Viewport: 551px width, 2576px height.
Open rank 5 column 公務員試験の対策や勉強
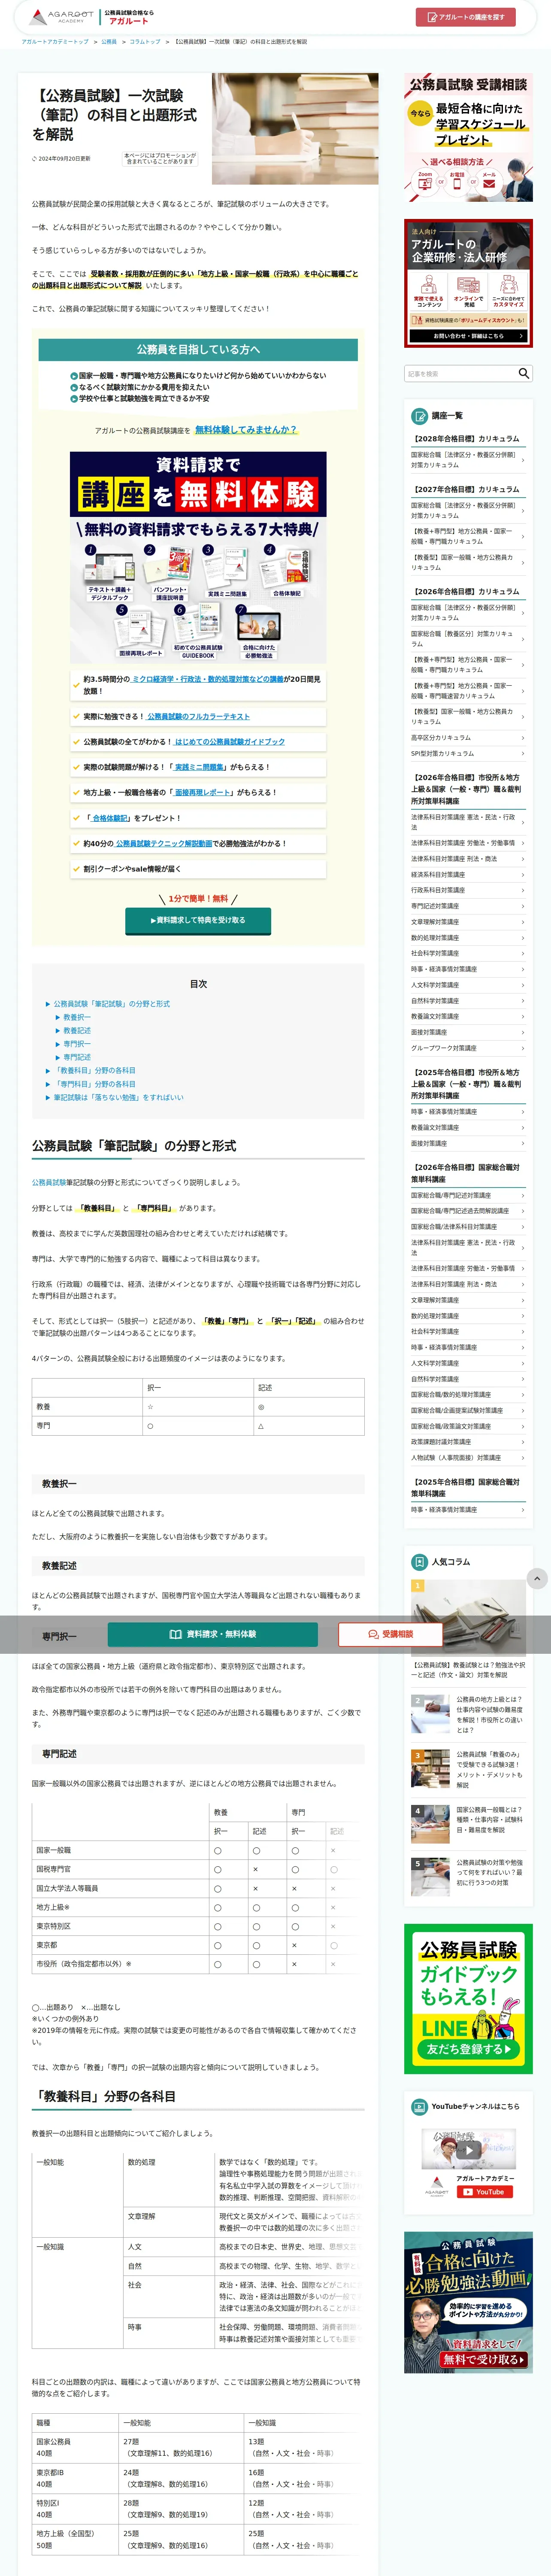468,1877
